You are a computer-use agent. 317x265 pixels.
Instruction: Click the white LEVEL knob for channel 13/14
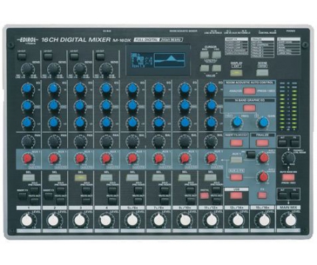point(237,220)
